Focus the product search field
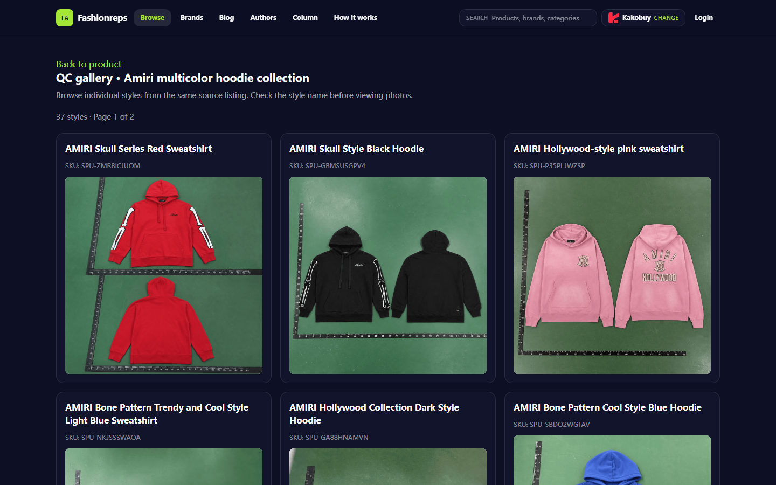This screenshot has width=776, height=485. pyautogui.click(x=528, y=18)
